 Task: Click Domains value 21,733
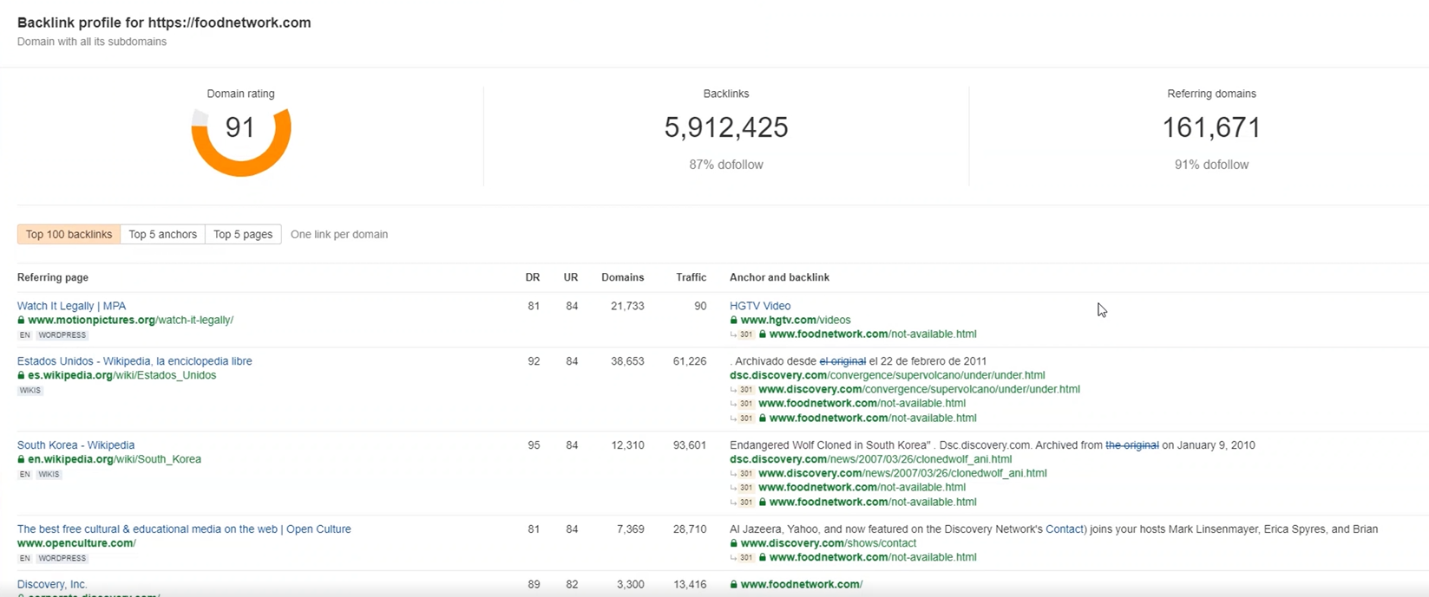627,306
